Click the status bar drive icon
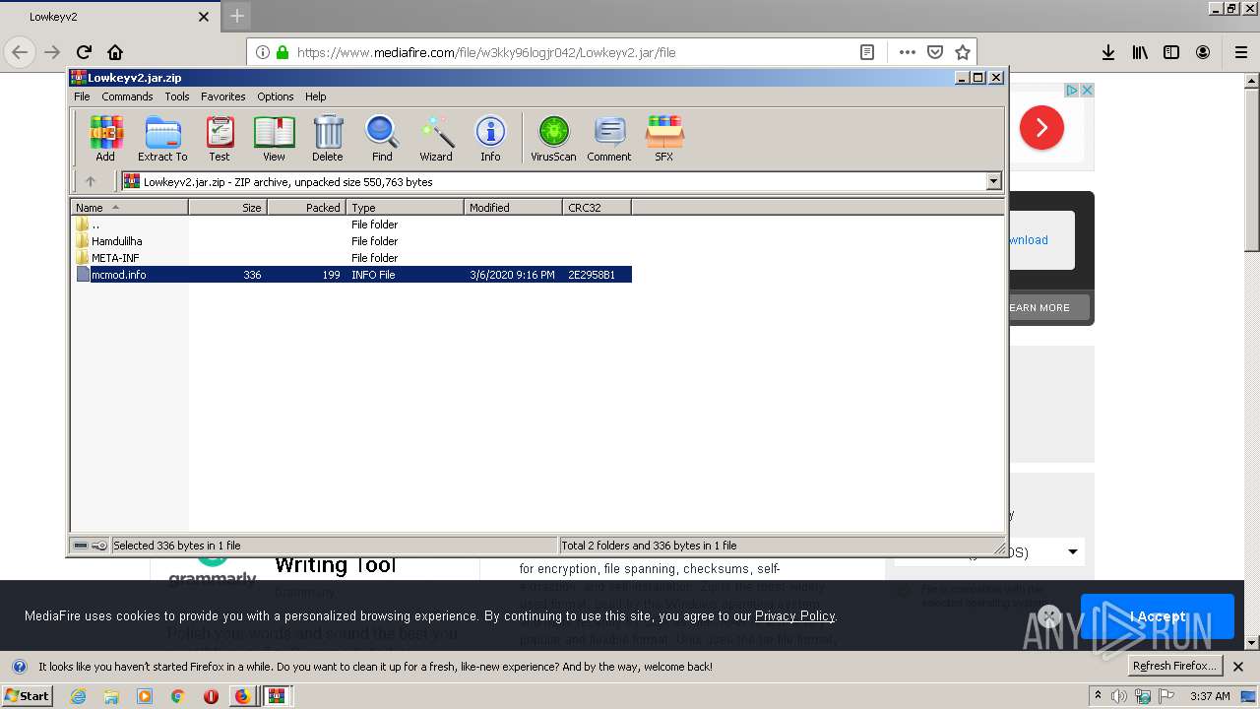This screenshot has width=1260, height=709. coord(81,545)
